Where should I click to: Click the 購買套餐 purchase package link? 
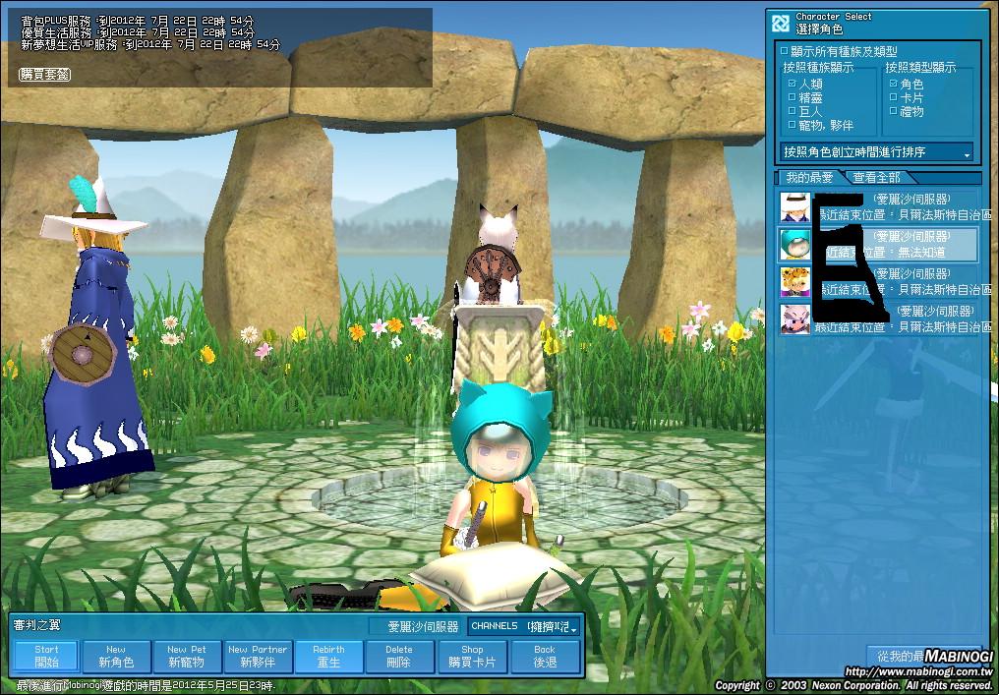[43, 75]
